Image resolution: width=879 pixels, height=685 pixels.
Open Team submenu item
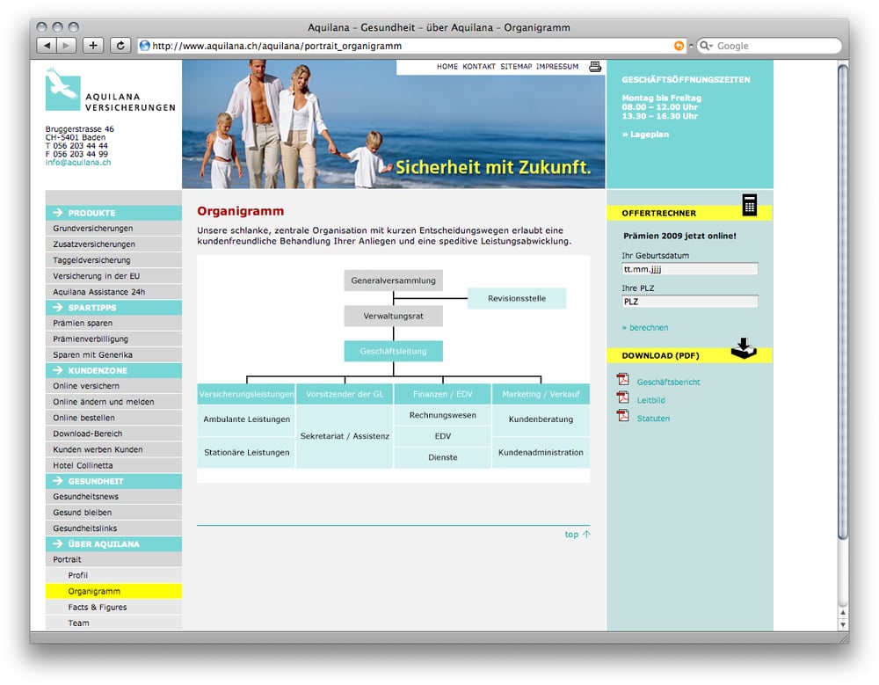113,623
